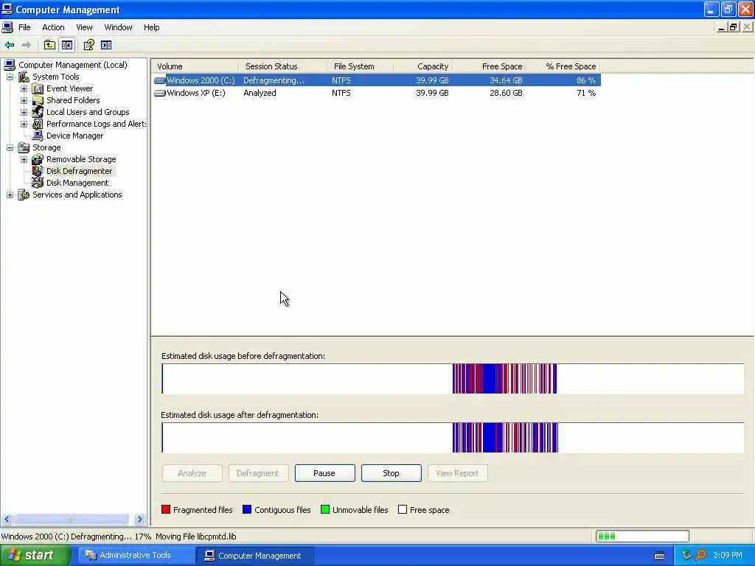Screen dimensions: 755x566
Task: Expand the Removable Storage node
Action: tap(24, 159)
